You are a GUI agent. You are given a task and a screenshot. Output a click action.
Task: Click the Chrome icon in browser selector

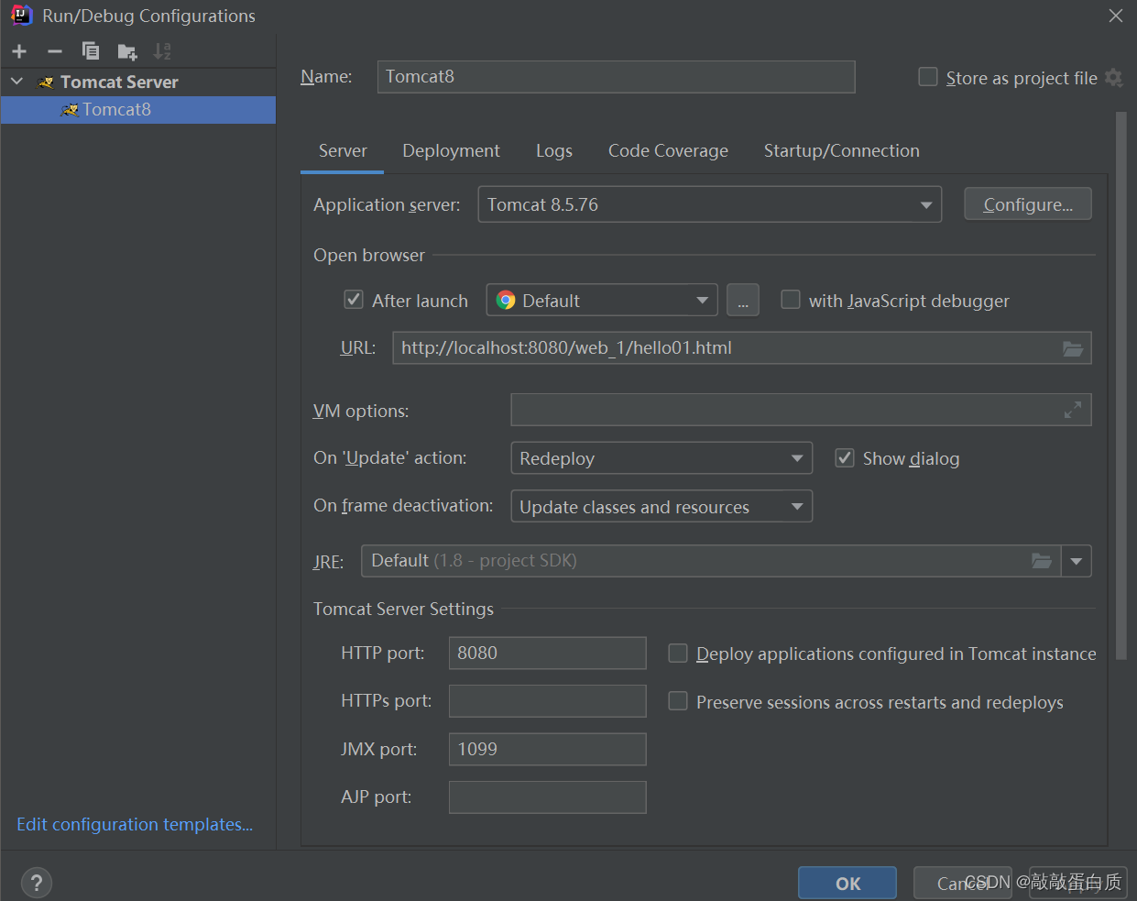pos(506,301)
